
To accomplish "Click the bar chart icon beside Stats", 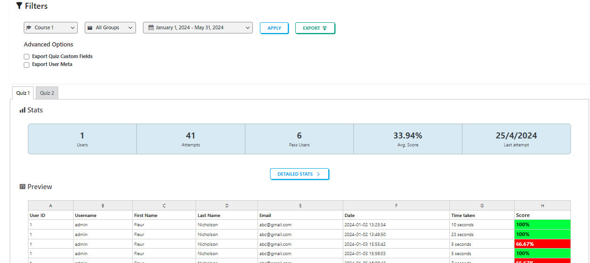I will click(22, 110).
